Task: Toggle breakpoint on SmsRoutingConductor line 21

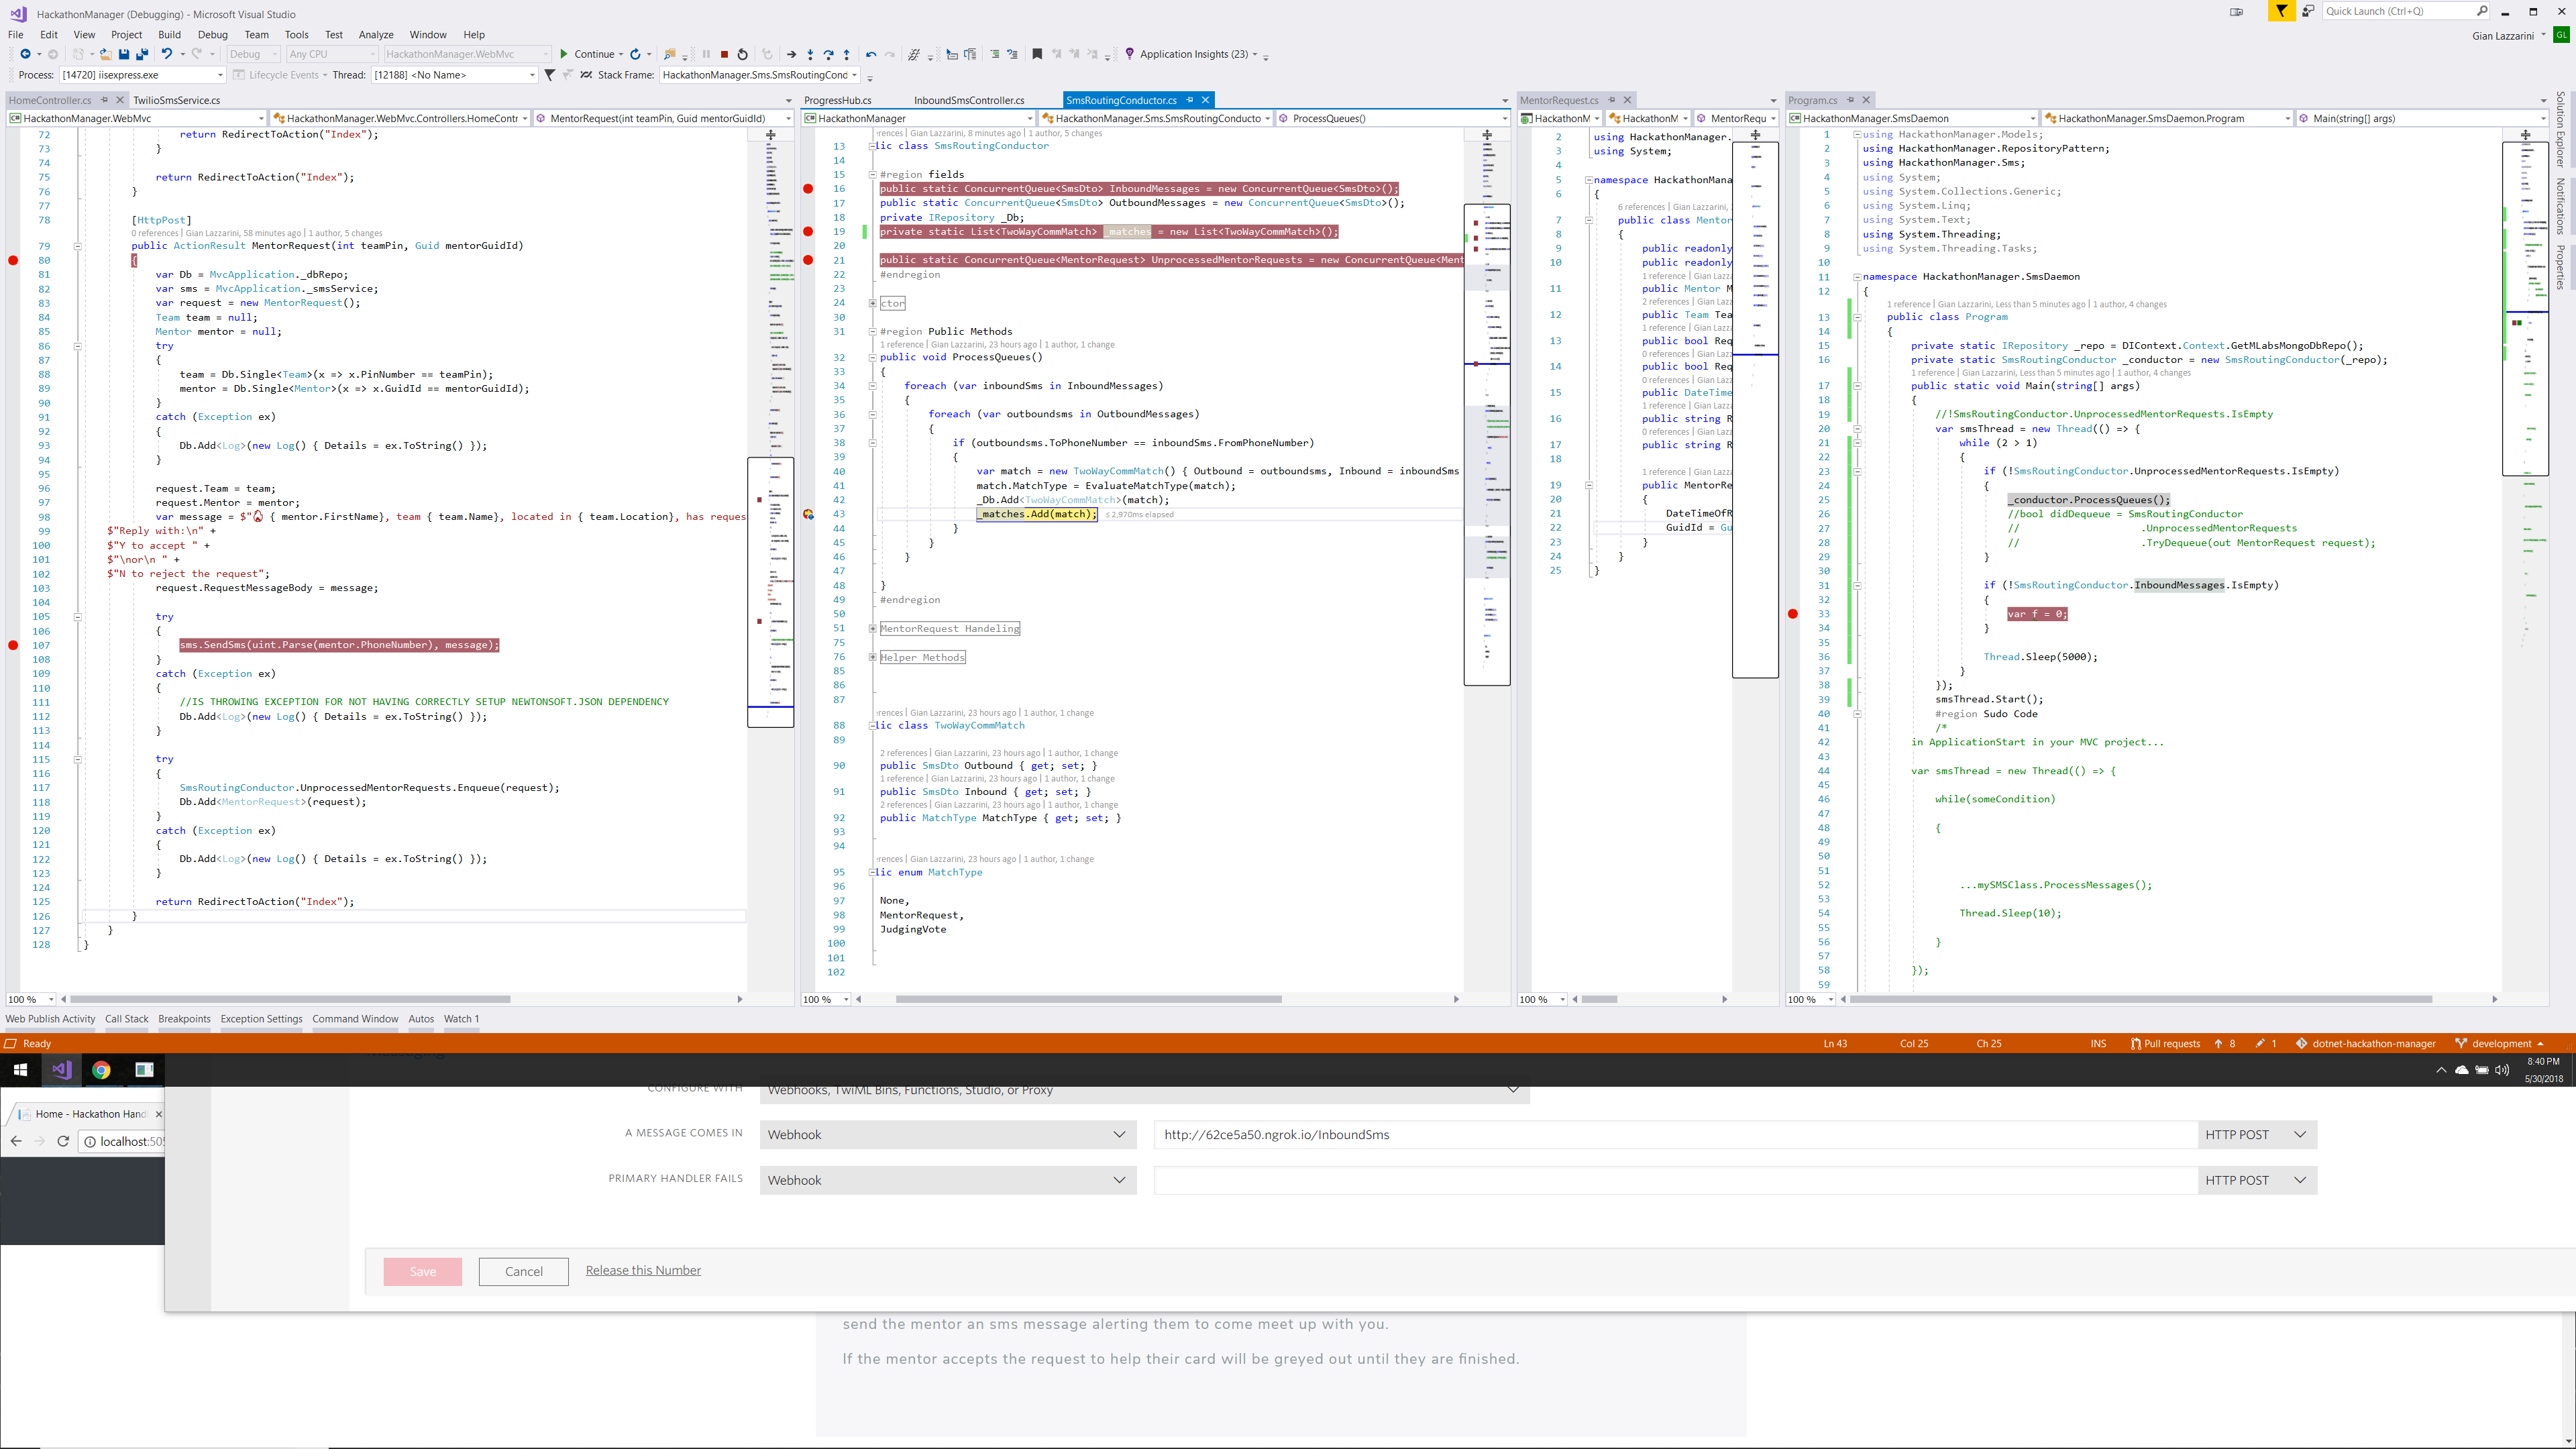Action: tap(808, 260)
